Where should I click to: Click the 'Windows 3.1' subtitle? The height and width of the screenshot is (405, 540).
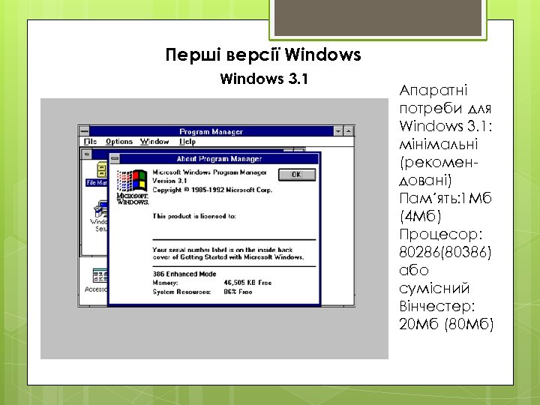point(264,79)
